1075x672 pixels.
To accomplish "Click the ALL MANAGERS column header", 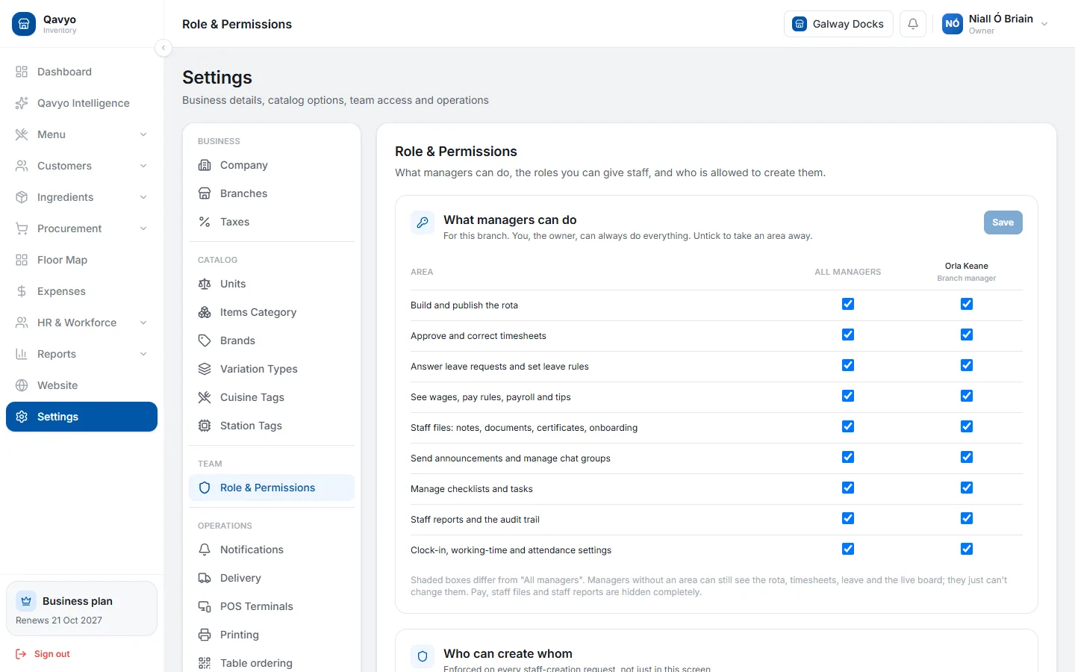I will click(848, 272).
